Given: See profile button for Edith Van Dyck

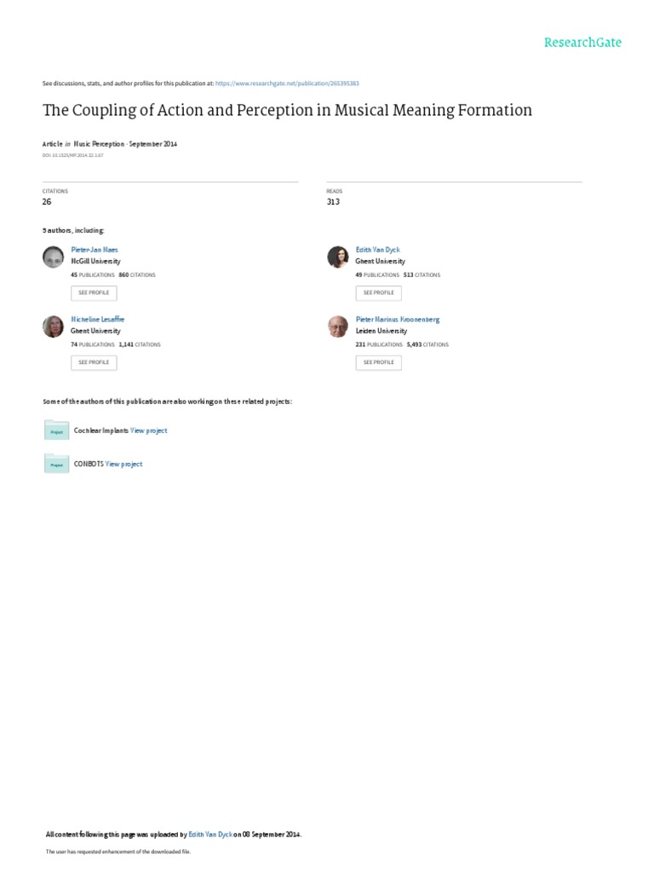Looking at the screenshot, I should click(379, 293).
